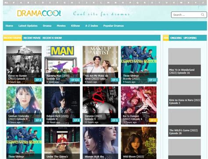
Task: Switch to the Upcoming tab
Action: pyautogui.click(x=190, y=38)
